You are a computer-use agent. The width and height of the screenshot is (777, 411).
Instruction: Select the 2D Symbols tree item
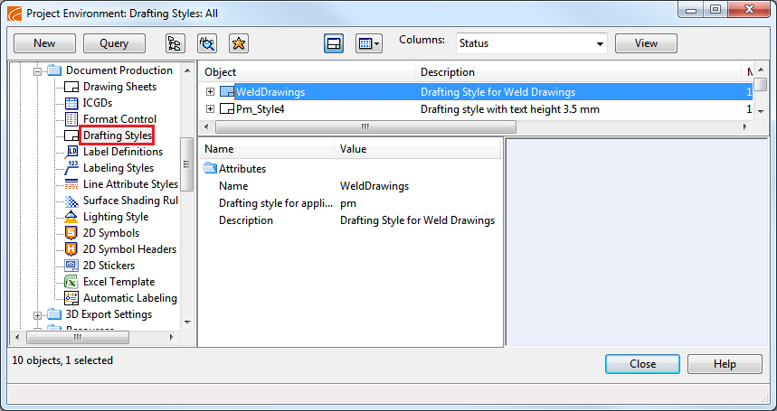coord(111,233)
